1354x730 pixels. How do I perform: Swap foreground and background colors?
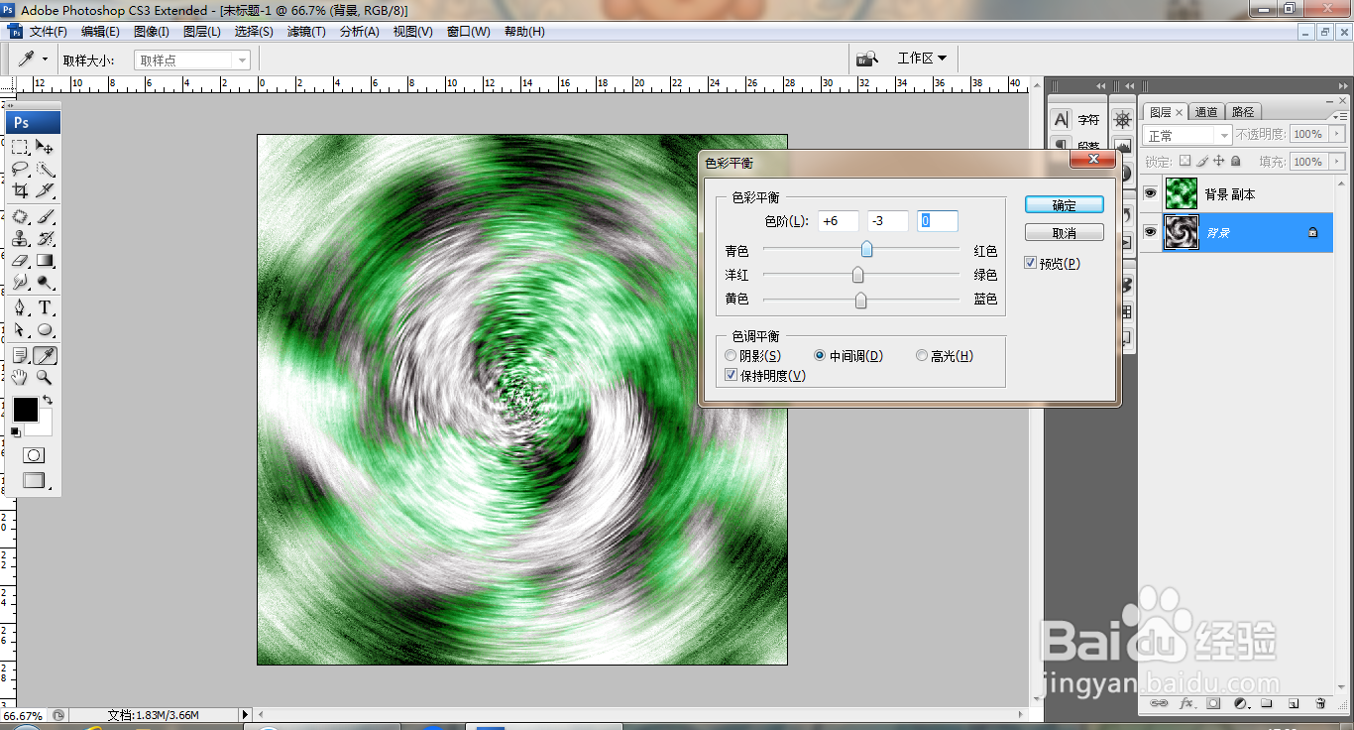pos(48,400)
